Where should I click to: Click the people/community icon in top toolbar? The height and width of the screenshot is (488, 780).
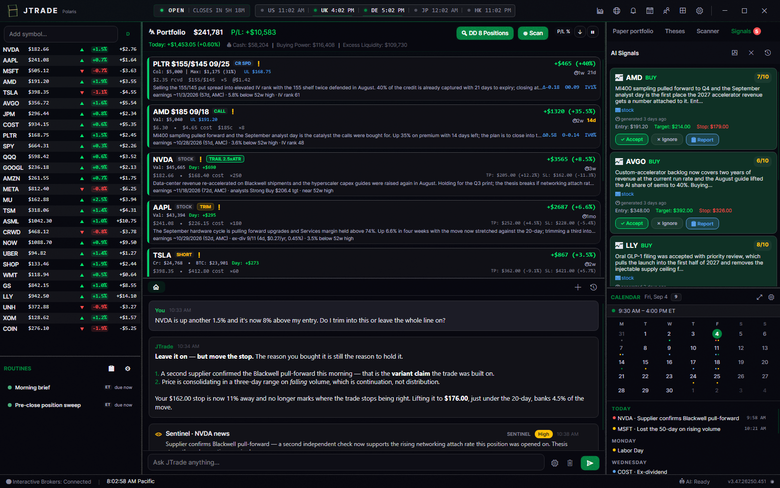pos(666,11)
